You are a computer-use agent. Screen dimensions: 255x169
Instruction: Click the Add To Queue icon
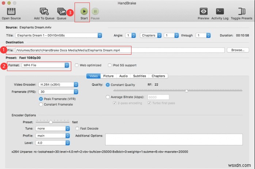click(44, 11)
